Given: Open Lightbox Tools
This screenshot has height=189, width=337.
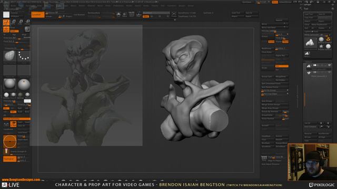Looking at the screenshot, I should tap(318, 31).
